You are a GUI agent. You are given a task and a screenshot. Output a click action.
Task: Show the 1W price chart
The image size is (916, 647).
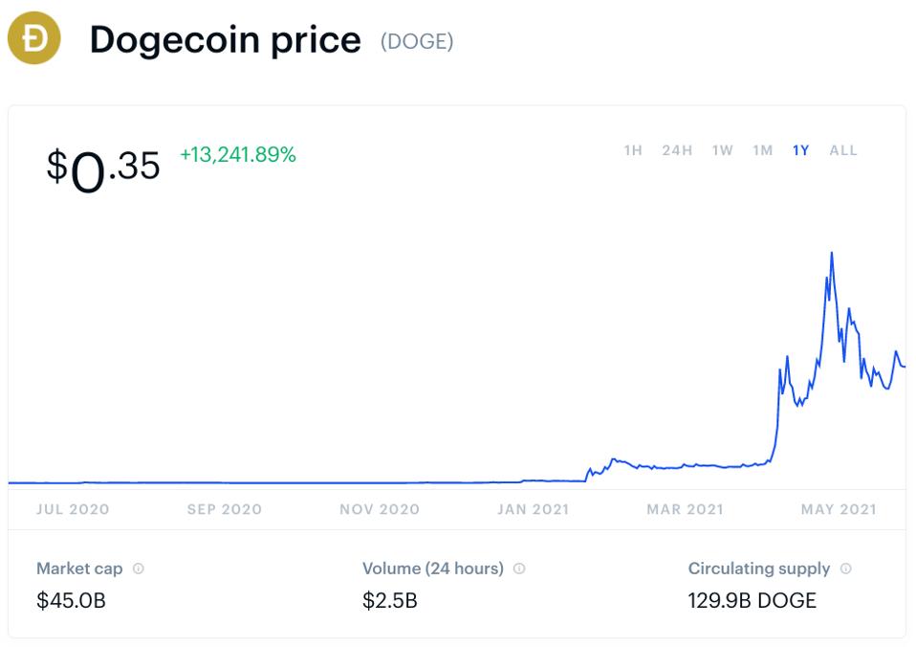[x=722, y=150]
